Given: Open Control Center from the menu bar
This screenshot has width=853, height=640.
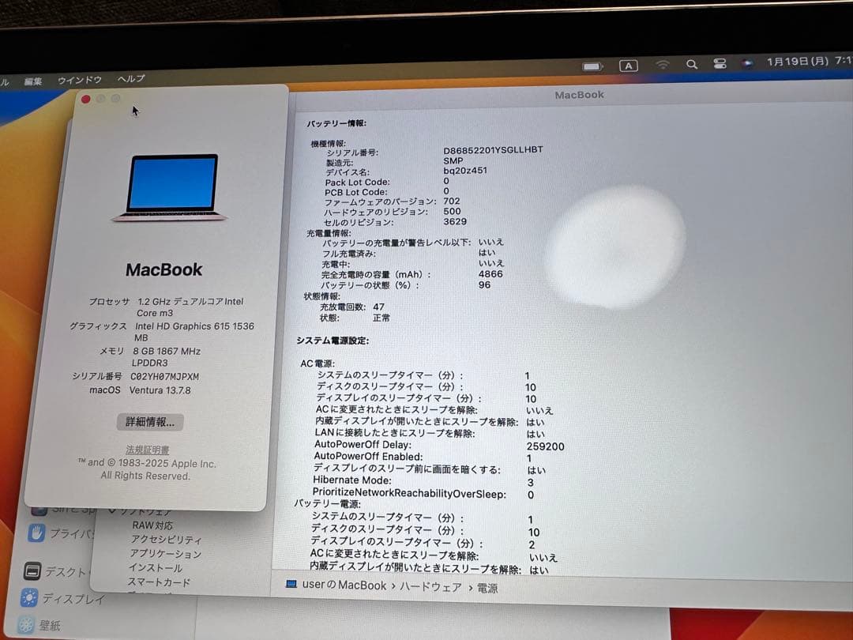Looking at the screenshot, I should pos(719,64).
